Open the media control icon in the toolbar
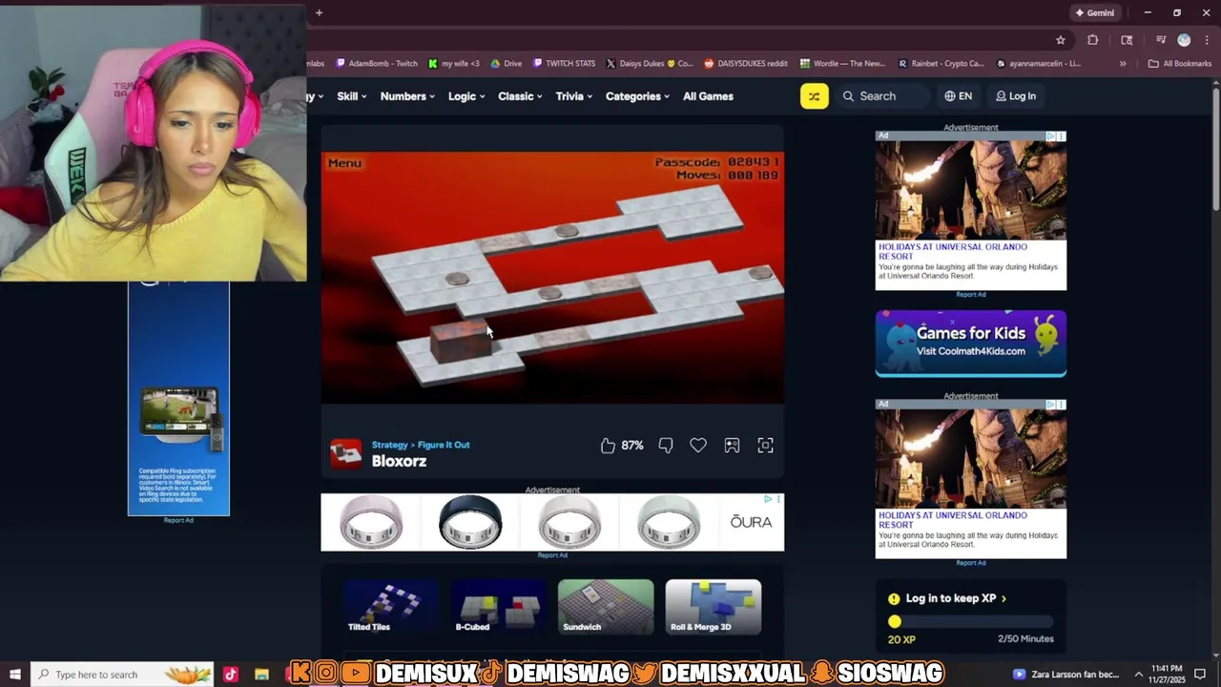The width and height of the screenshot is (1221, 687). (x=1161, y=40)
